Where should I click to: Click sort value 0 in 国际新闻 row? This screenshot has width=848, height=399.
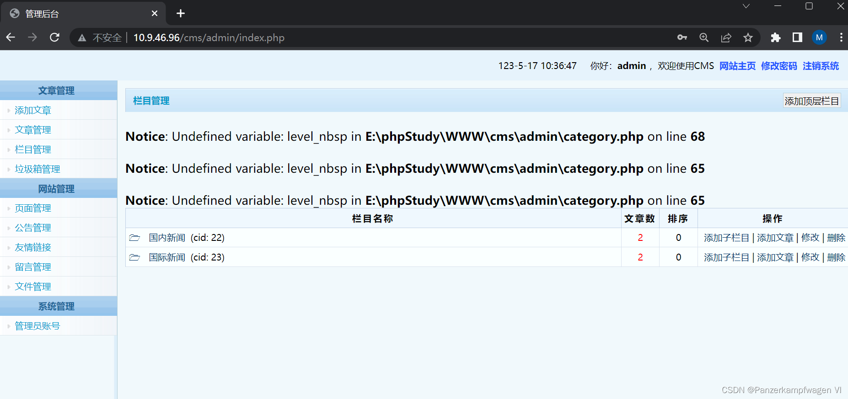coord(678,257)
